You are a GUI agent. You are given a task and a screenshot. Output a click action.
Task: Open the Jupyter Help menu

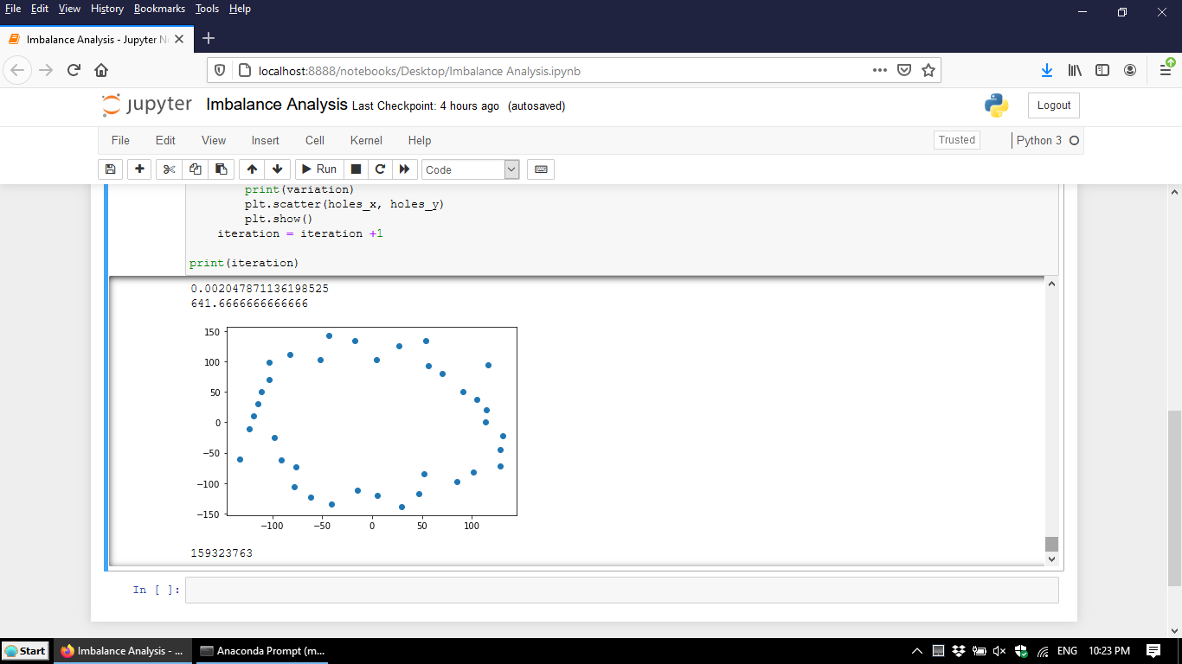(420, 140)
